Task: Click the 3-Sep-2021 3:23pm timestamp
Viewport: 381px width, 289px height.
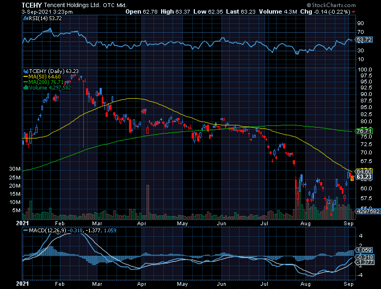Action: (47, 11)
